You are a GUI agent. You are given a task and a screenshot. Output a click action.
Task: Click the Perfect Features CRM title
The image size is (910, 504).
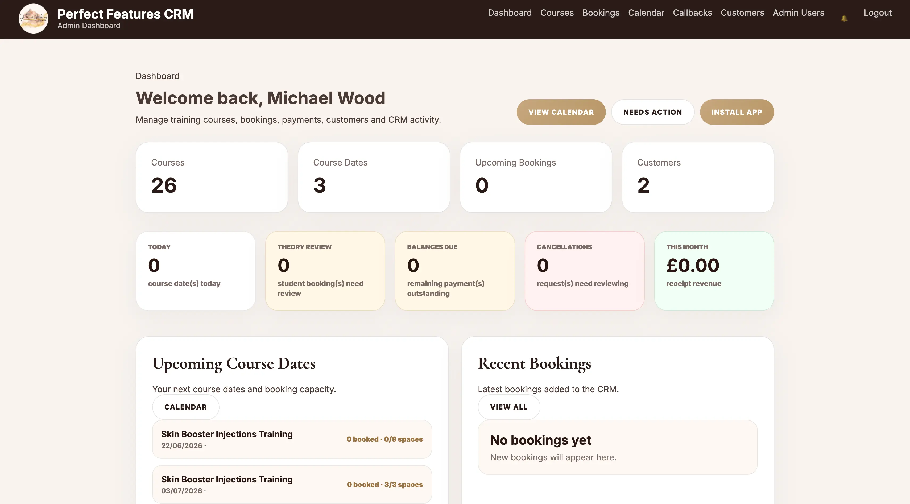point(125,14)
